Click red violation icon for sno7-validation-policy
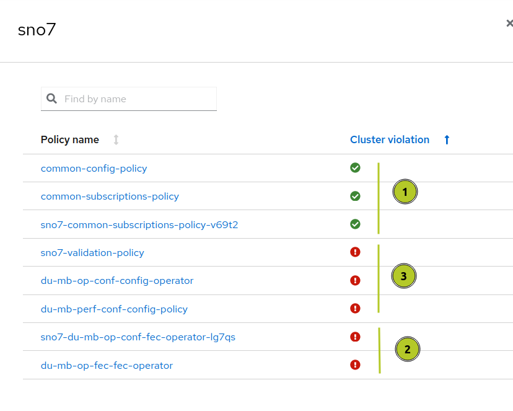Viewport: 513px width, 411px height. (355, 252)
